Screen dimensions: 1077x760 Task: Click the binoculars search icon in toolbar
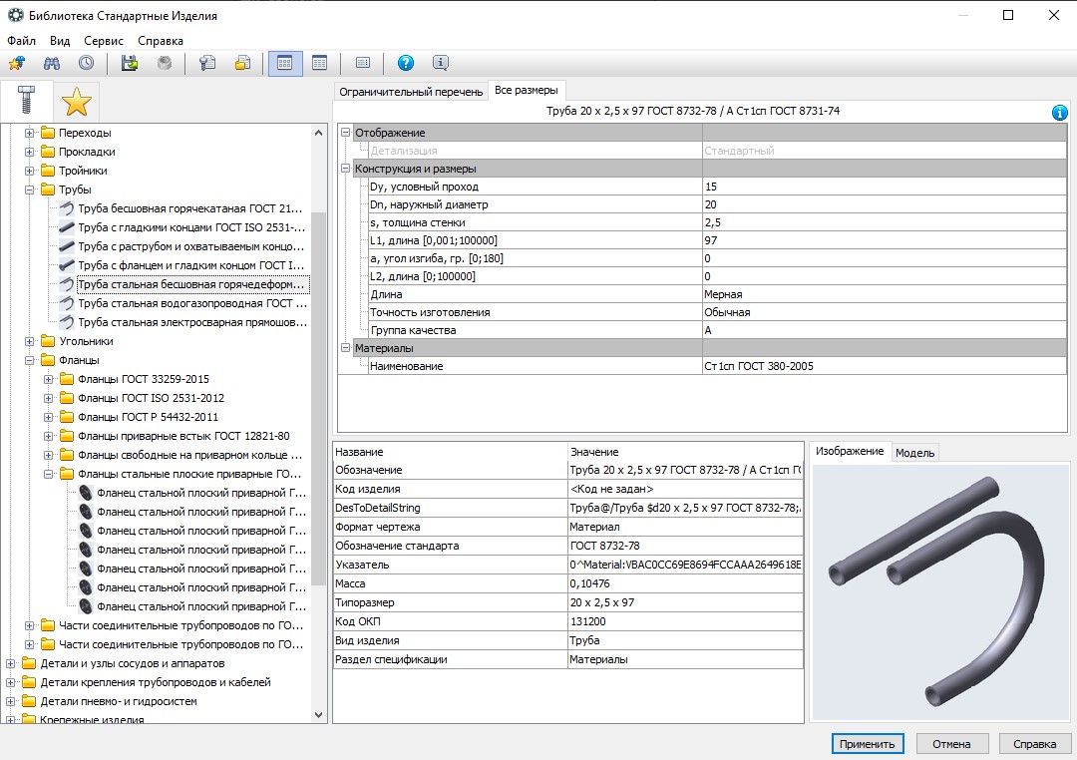pyautogui.click(x=52, y=63)
